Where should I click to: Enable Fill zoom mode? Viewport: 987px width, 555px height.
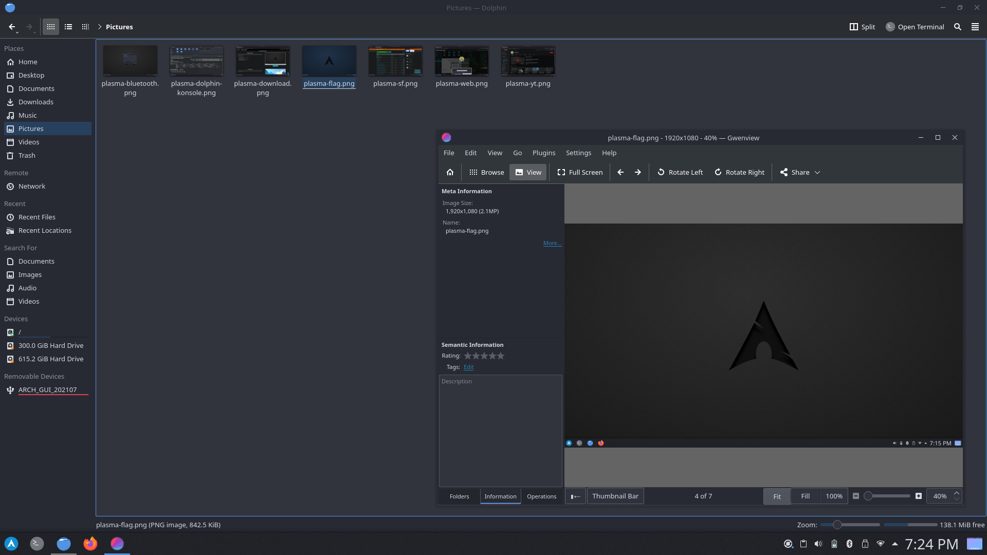[805, 496]
